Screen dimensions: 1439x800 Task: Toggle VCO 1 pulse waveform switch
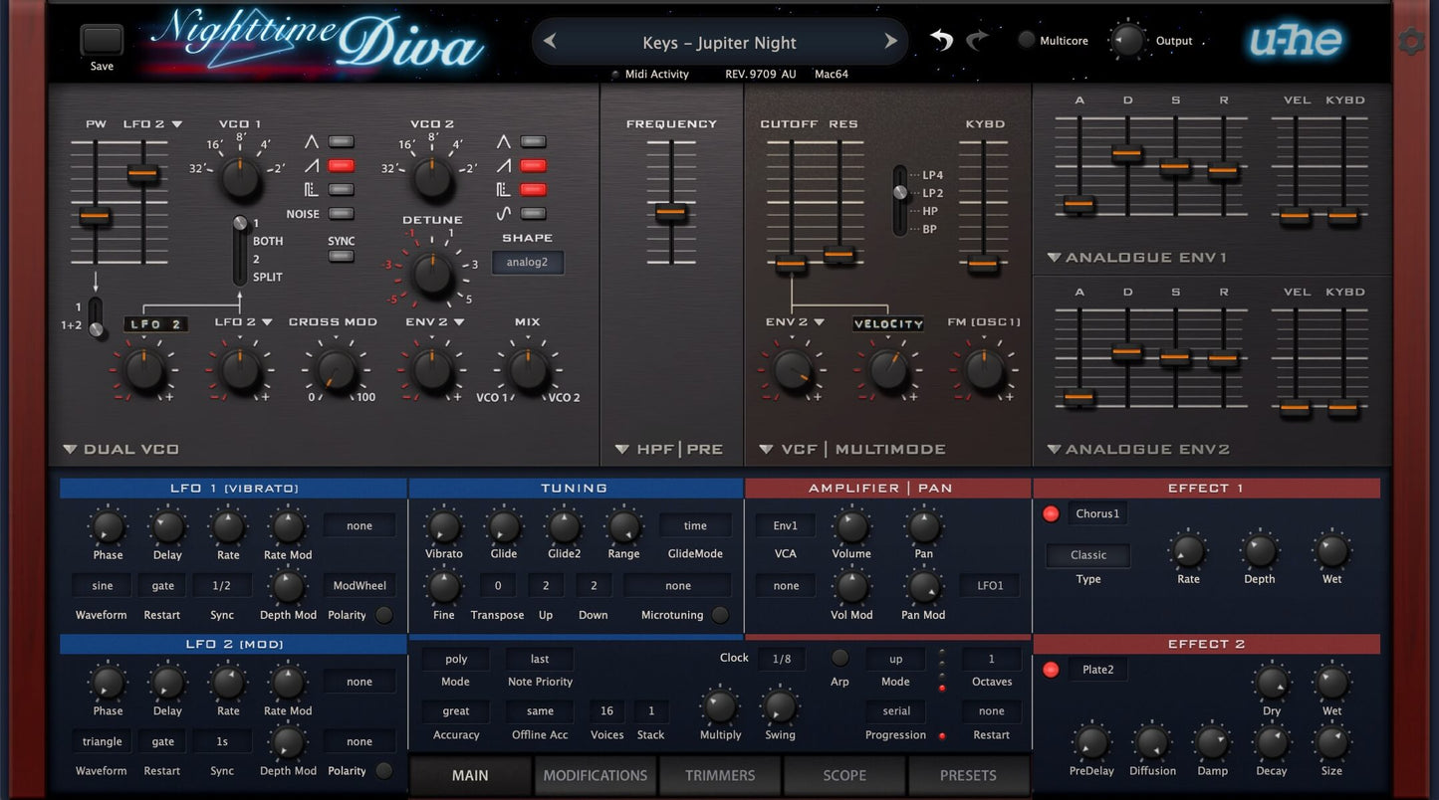(341, 189)
